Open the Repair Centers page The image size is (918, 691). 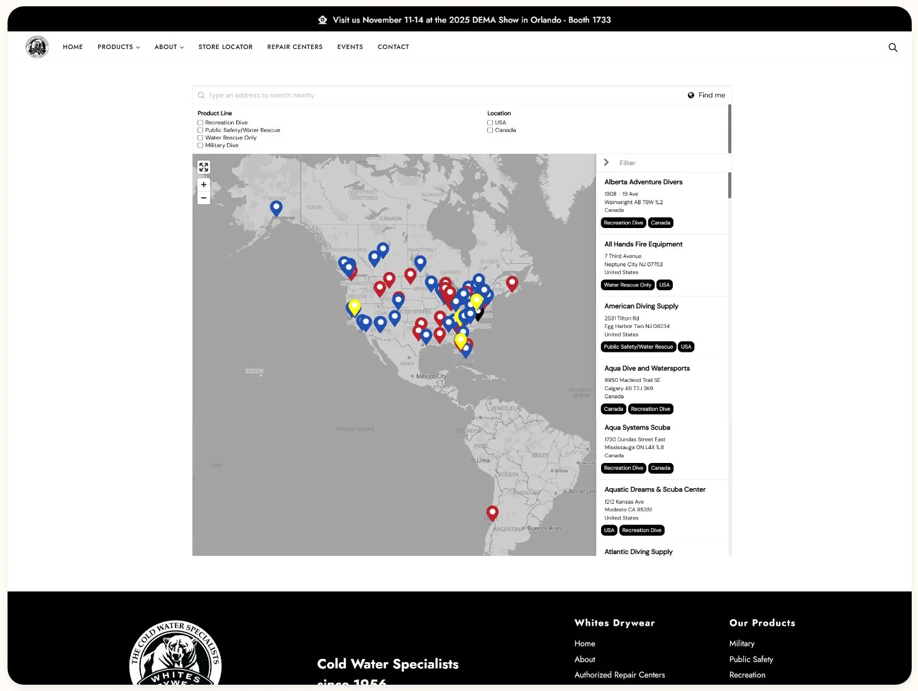click(x=295, y=47)
